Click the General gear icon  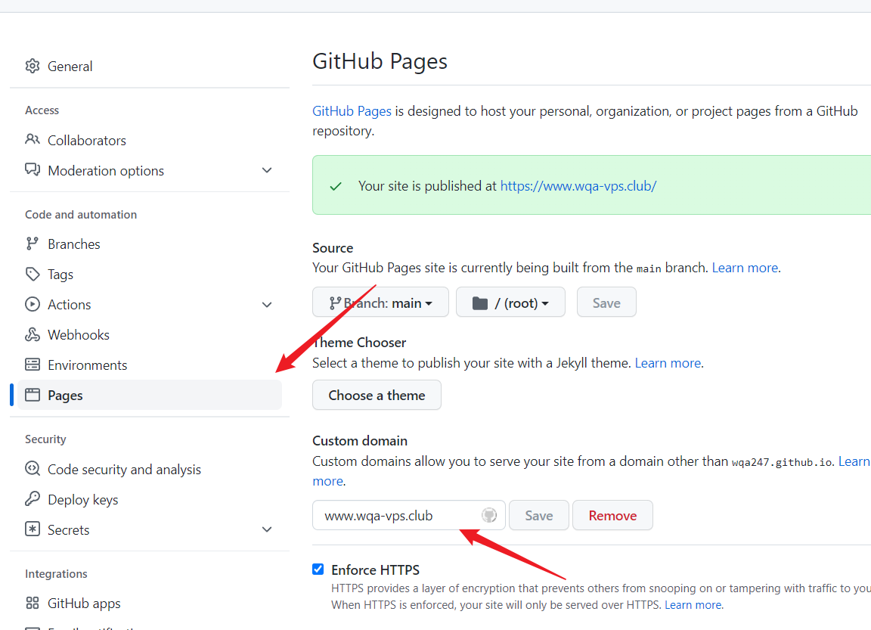tap(33, 67)
